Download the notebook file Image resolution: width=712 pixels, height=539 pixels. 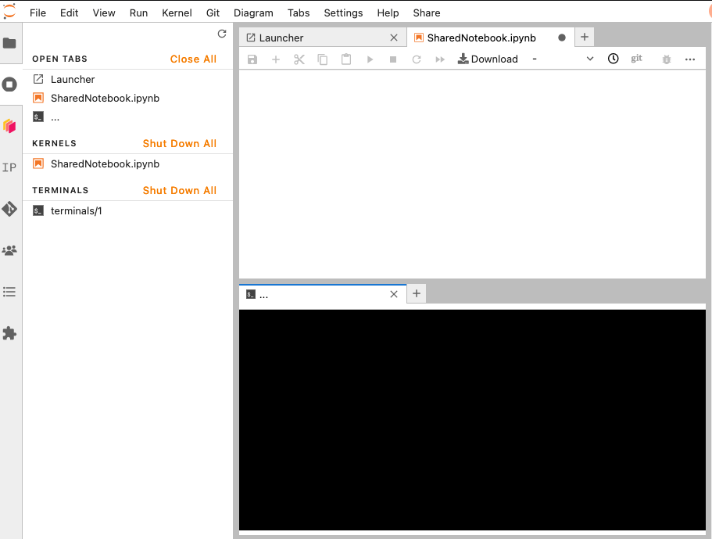click(488, 58)
